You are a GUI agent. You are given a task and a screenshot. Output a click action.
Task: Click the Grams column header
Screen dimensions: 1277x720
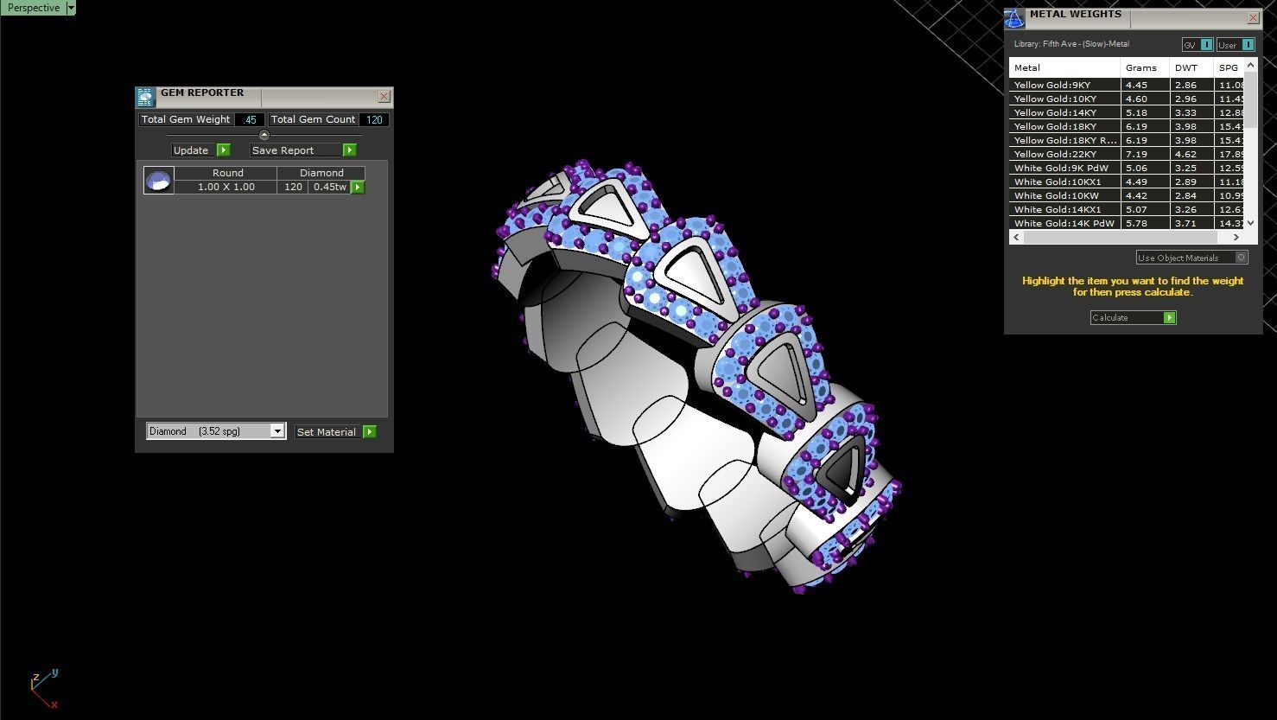click(x=1145, y=67)
